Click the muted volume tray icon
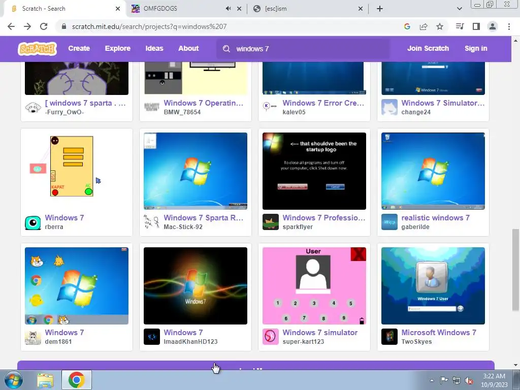 [469, 381]
